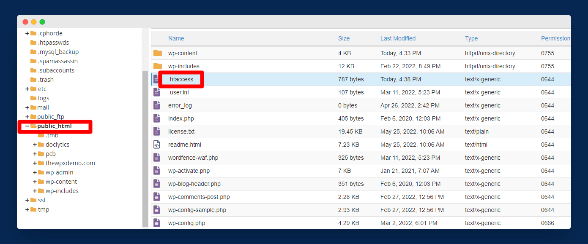
Task: Sort file list by Size column
Action: click(x=344, y=38)
